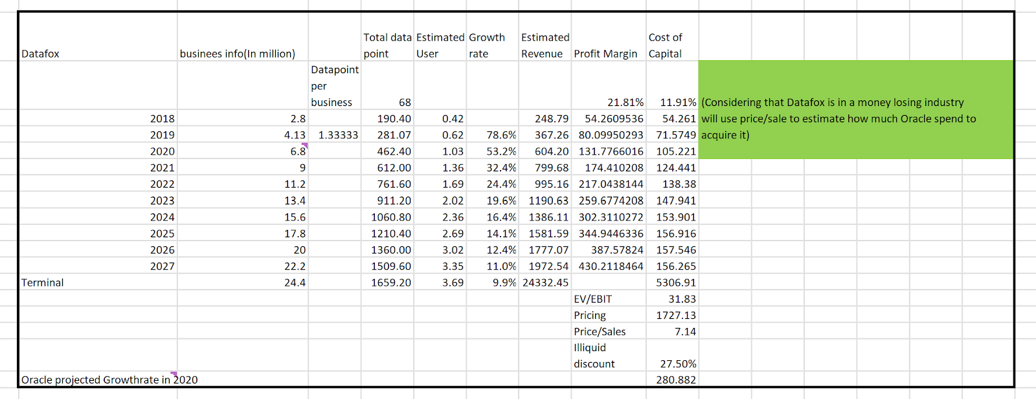The image size is (1036, 399).
Task: Click the 27.50% illiquid discount cell
Action: click(x=672, y=355)
